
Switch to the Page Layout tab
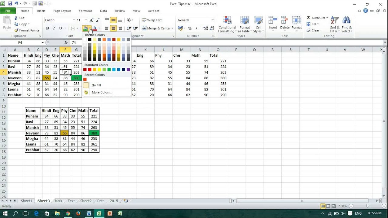[62, 11]
